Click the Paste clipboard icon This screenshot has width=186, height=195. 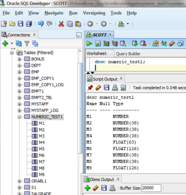click(78, 24)
